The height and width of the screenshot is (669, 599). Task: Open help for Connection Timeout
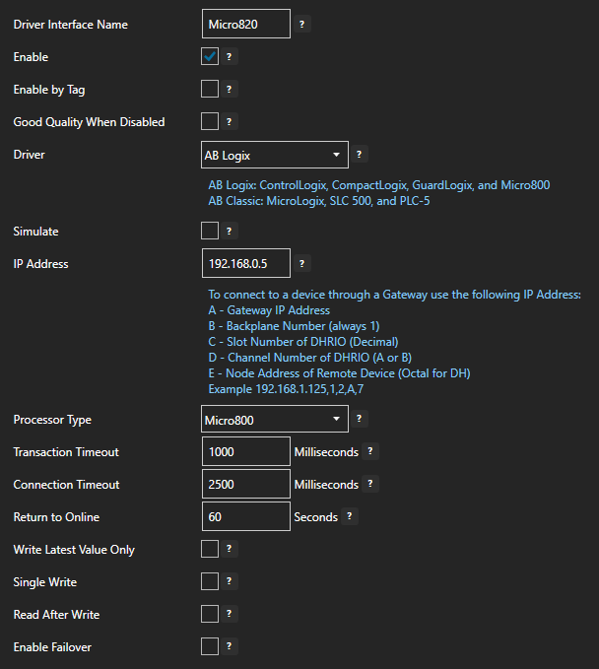(370, 484)
